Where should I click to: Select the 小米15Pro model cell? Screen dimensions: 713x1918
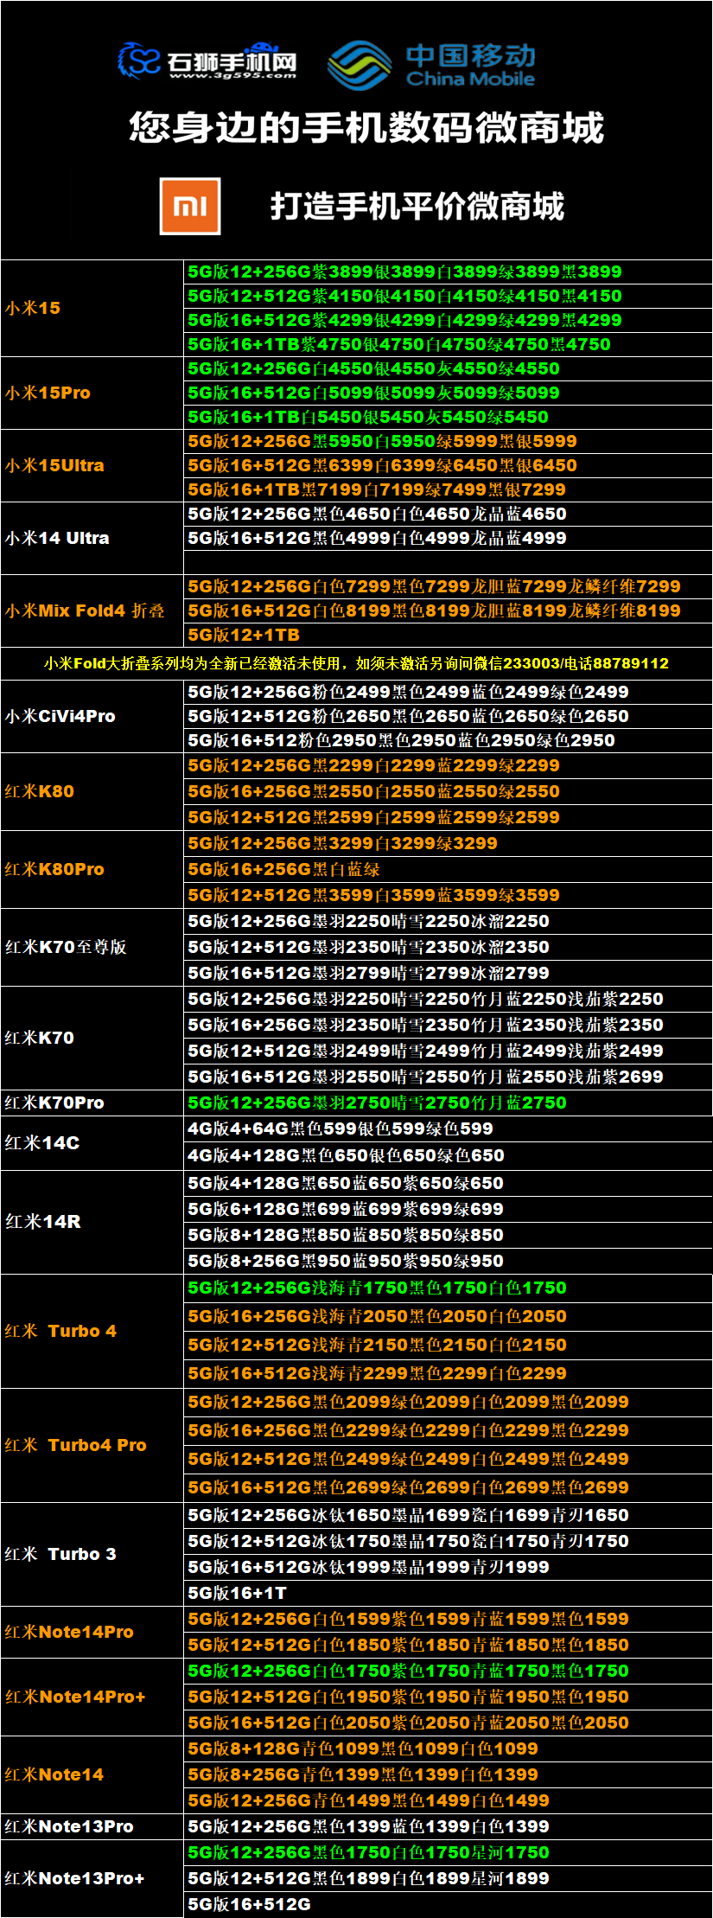tap(92, 393)
